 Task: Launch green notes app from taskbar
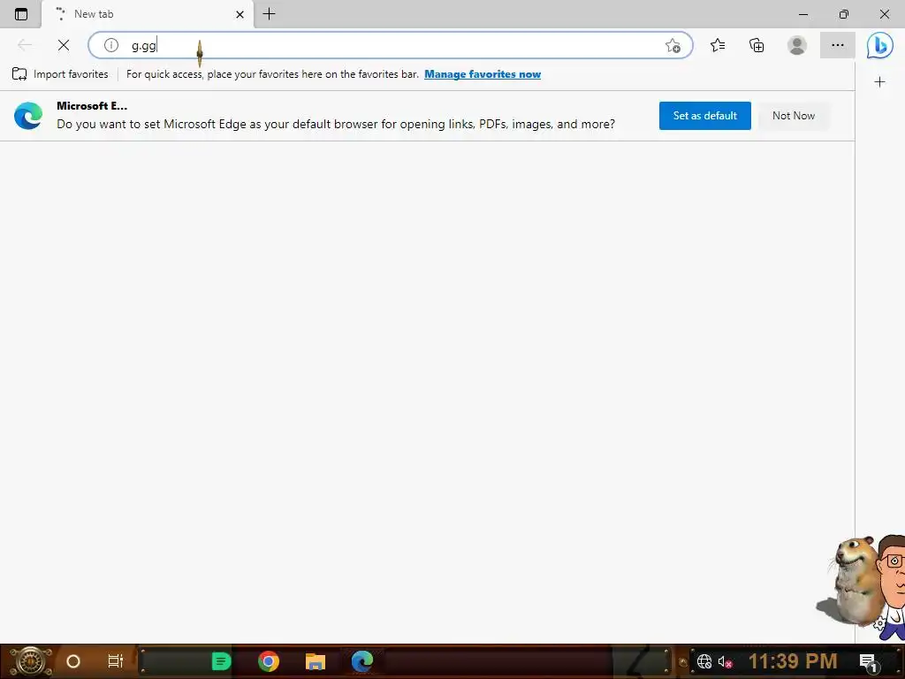click(221, 661)
